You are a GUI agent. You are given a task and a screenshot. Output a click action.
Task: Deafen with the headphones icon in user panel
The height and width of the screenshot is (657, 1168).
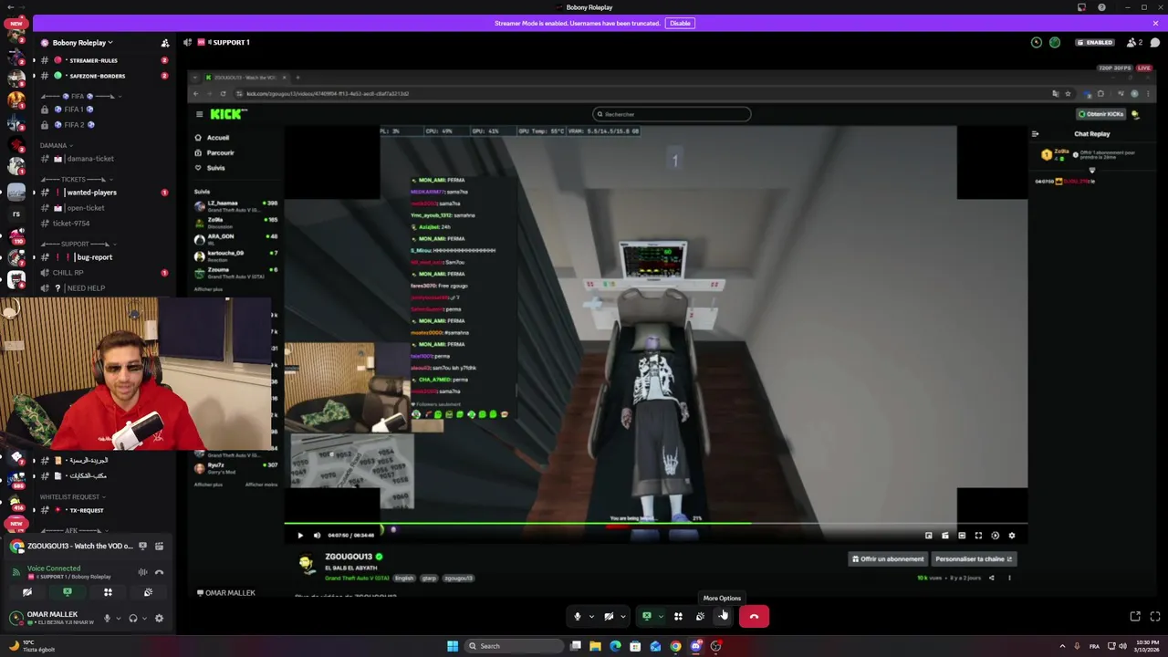tap(132, 618)
